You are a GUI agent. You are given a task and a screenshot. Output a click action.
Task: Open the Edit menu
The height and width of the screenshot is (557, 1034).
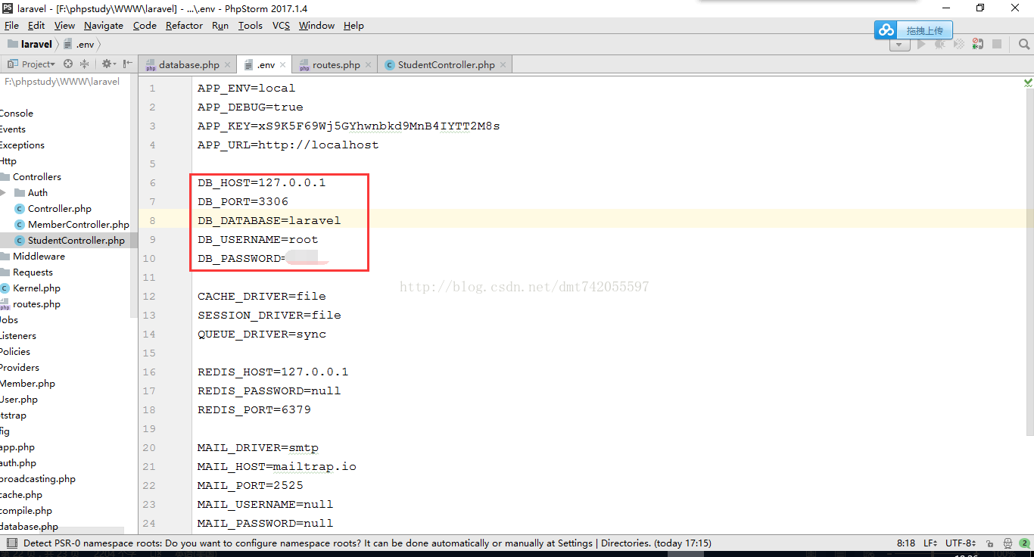point(36,25)
